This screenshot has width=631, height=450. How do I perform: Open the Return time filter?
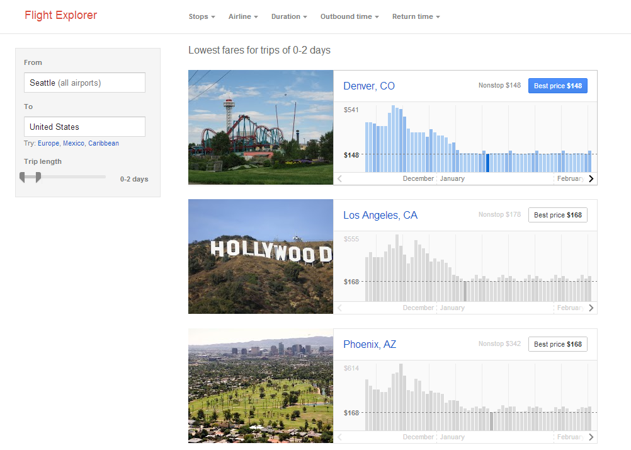pos(416,16)
